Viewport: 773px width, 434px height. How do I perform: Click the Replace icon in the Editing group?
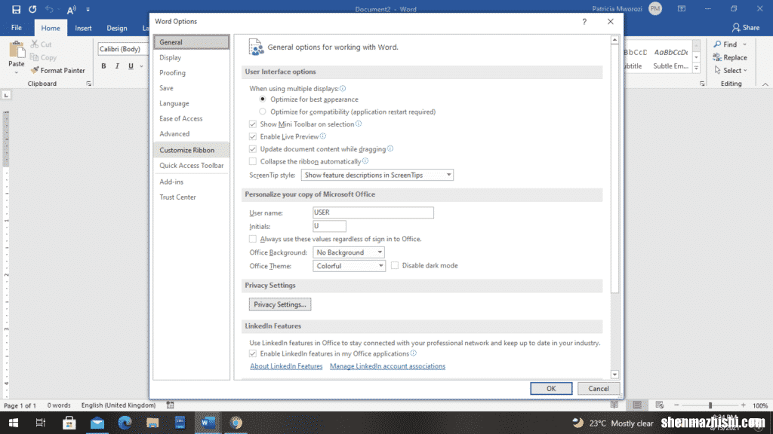point(717,57)
